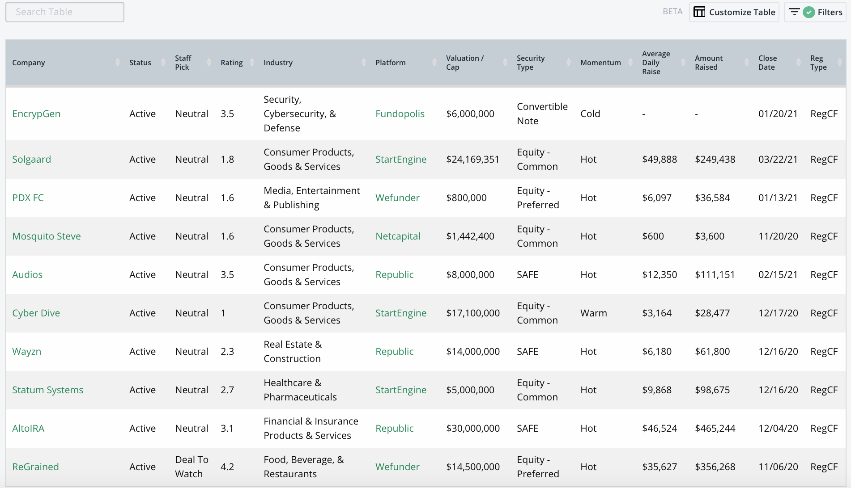This screenshot has height=488, width=851.
Task: Open Wefunder link in ReGrained row
Action: click(x=397, y=467)
